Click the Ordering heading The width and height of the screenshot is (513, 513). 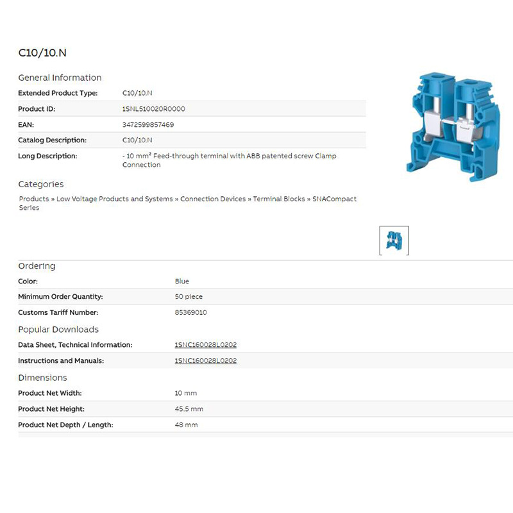(37, 266)
